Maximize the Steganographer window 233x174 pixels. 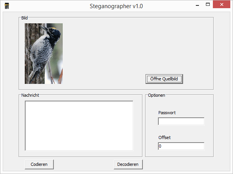(208, 5)
